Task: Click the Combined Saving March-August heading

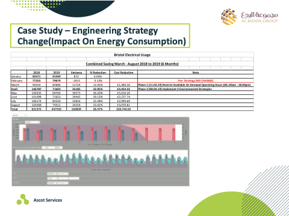Action: click(132, 64)
